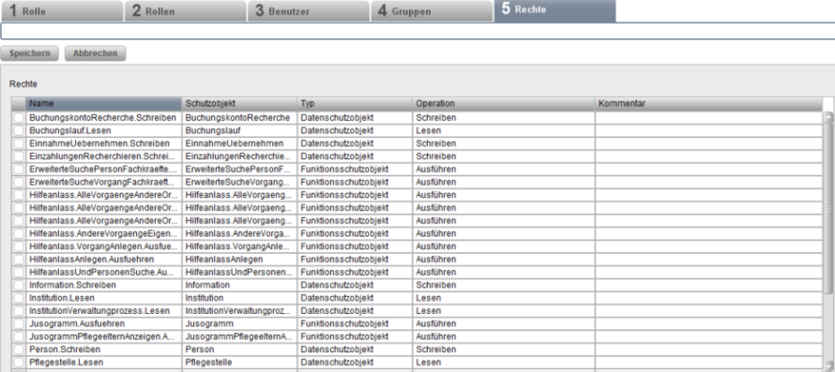Enable checkbox for HilfeanlassUndPersonenSuche row
Image resolution: width=835 pixels, height=372 pixels.
pos(19,272)
